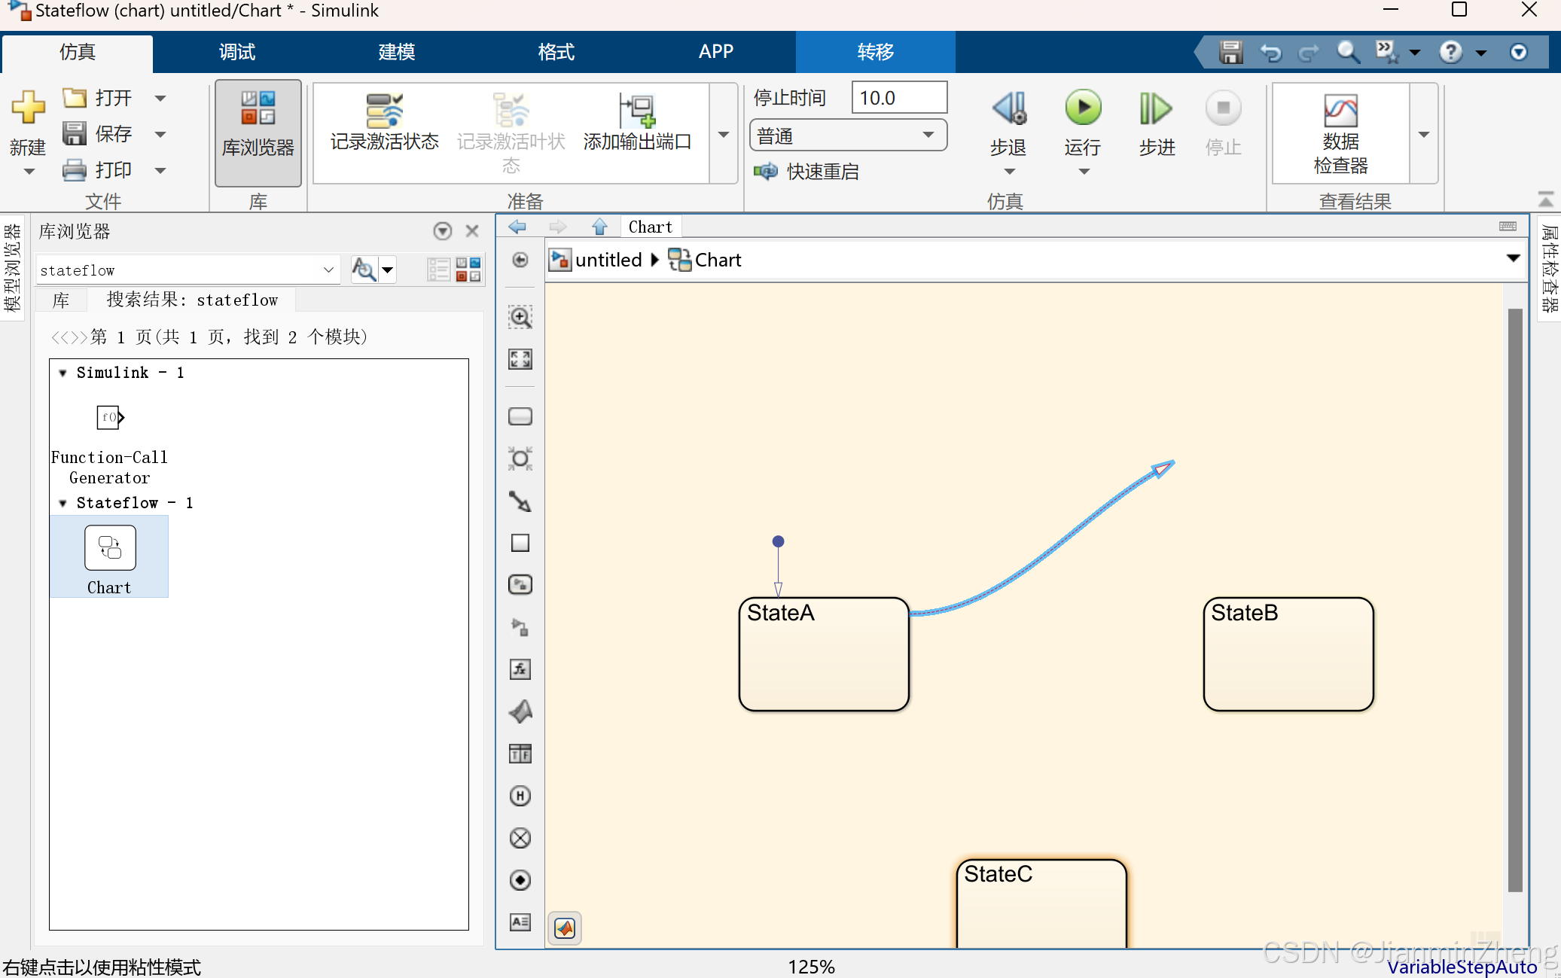This screenshot has height=978, width=1561.
Task: Expand the 运行 button dropdown arrow
Action: pos(1083,172)
